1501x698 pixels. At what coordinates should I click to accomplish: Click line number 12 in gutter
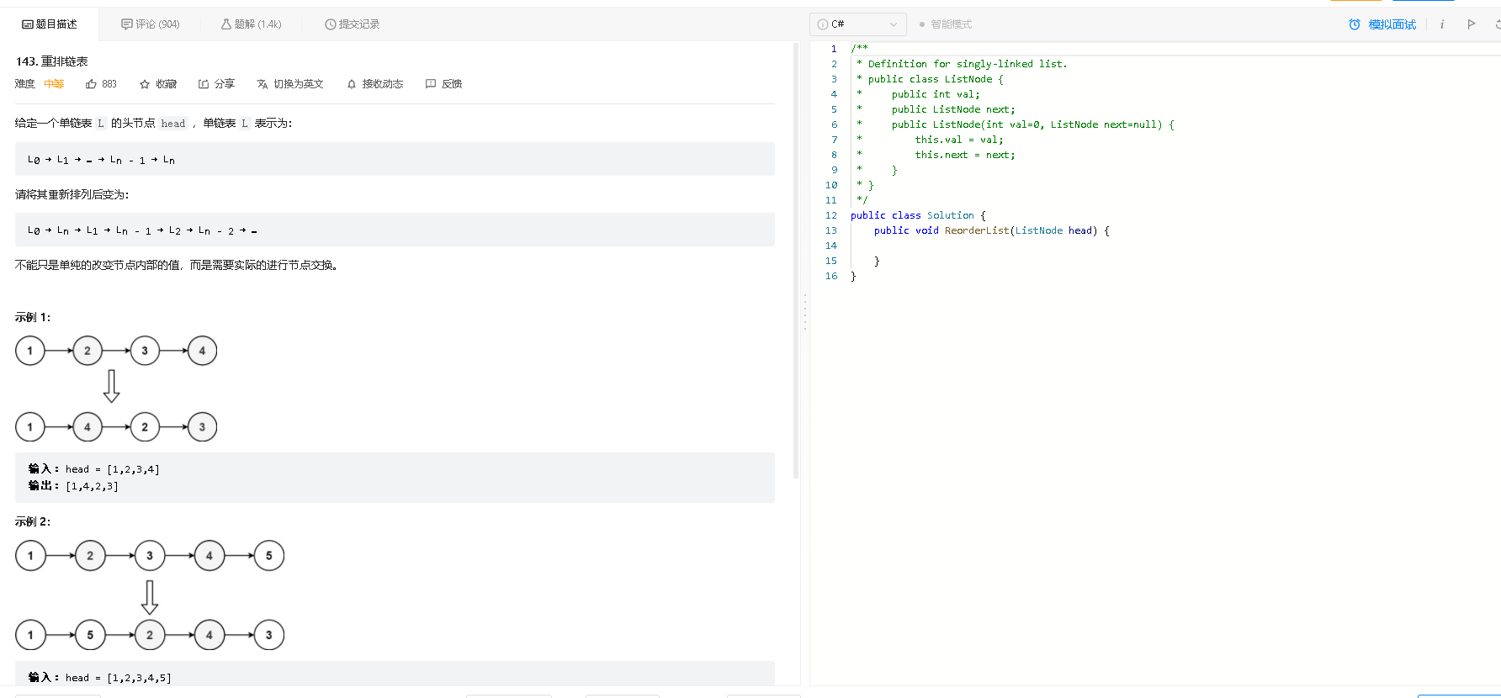[x=831, y=215]
